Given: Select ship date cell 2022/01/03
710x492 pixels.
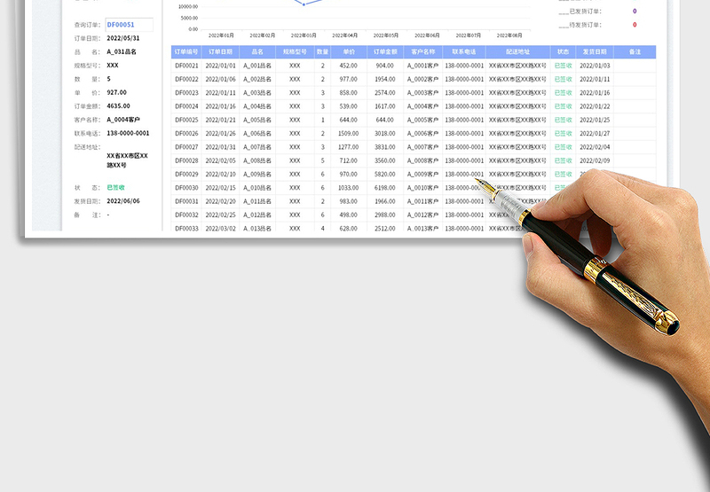Looking at the screenshot, I should (595, 66).
